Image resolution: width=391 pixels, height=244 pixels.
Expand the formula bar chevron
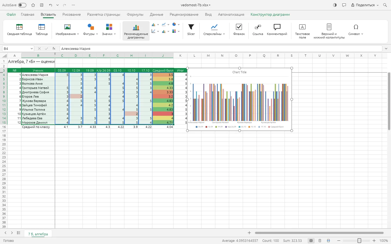coord(386,49)
